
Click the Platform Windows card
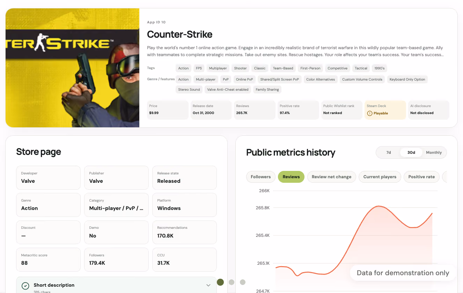point(185,205)
